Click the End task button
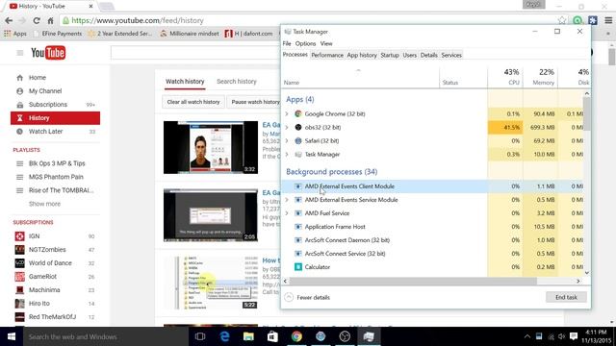 (566, 297)
